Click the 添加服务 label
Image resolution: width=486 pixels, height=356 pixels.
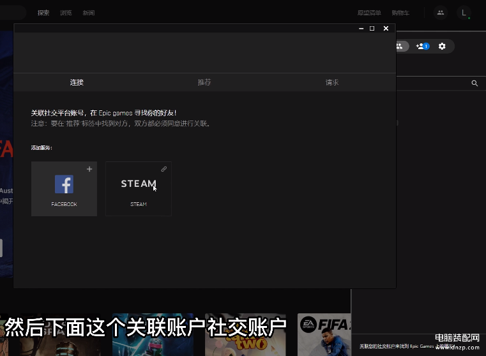tap(42, 147)
